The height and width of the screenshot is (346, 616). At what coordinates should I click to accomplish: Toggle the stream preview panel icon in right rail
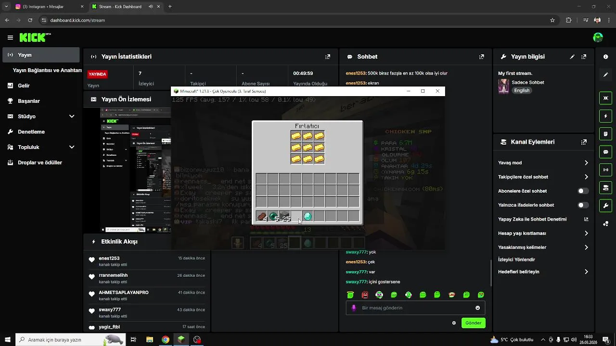605,98
